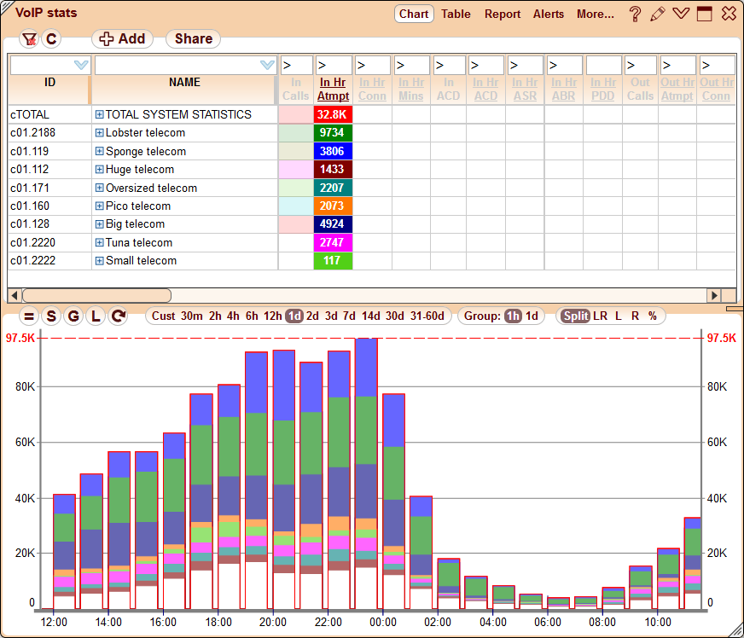Select the S chart style icon
Viewport: 744px width, 638px height.
pos(50,316)
